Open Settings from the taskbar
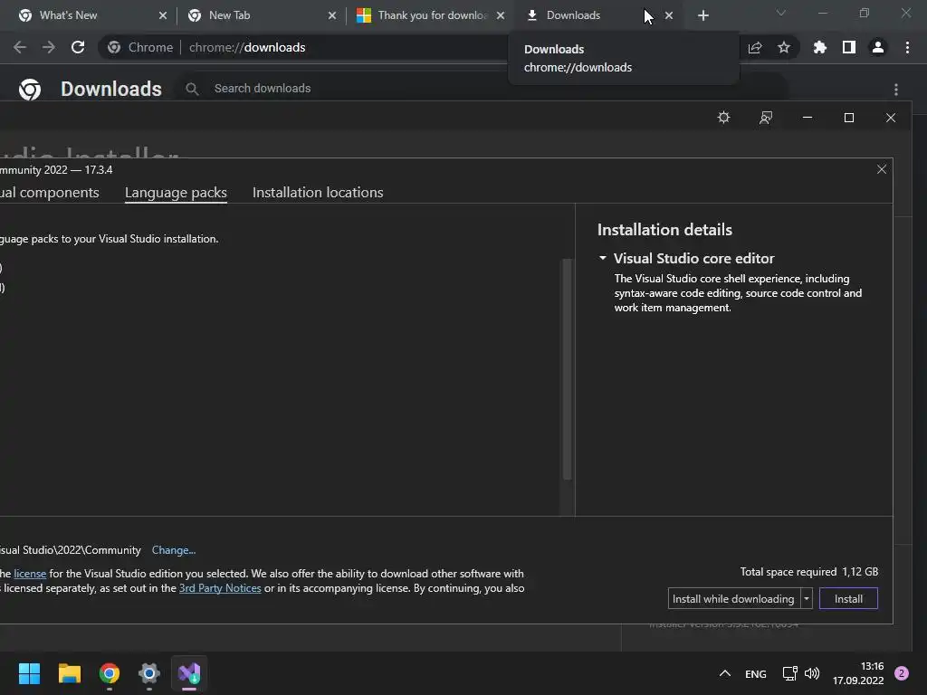 click(x=149, y=673)
